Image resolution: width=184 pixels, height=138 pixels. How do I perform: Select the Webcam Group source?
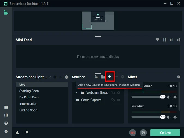tap(97, 92)
